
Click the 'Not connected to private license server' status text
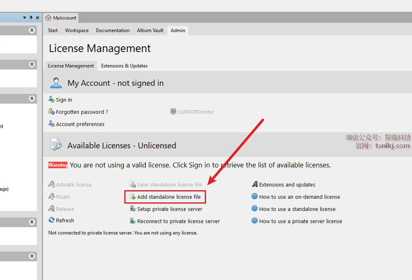point(123,233)
